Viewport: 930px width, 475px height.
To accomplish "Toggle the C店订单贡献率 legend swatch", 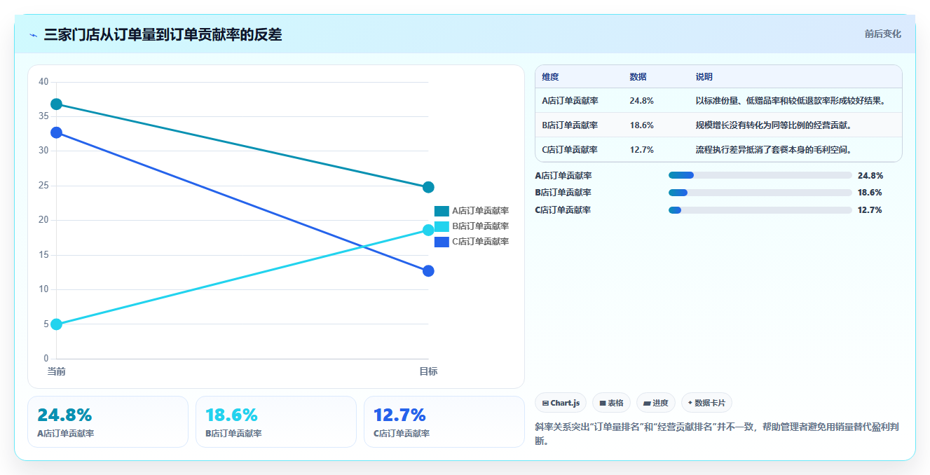I will click(442, 242).
